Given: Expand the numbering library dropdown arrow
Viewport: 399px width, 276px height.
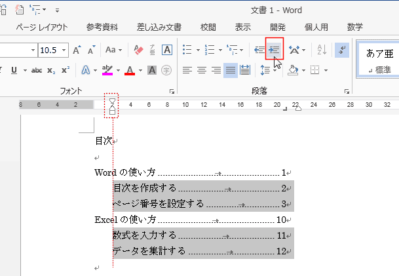Looking at the screenshot, I should point(220,50).
